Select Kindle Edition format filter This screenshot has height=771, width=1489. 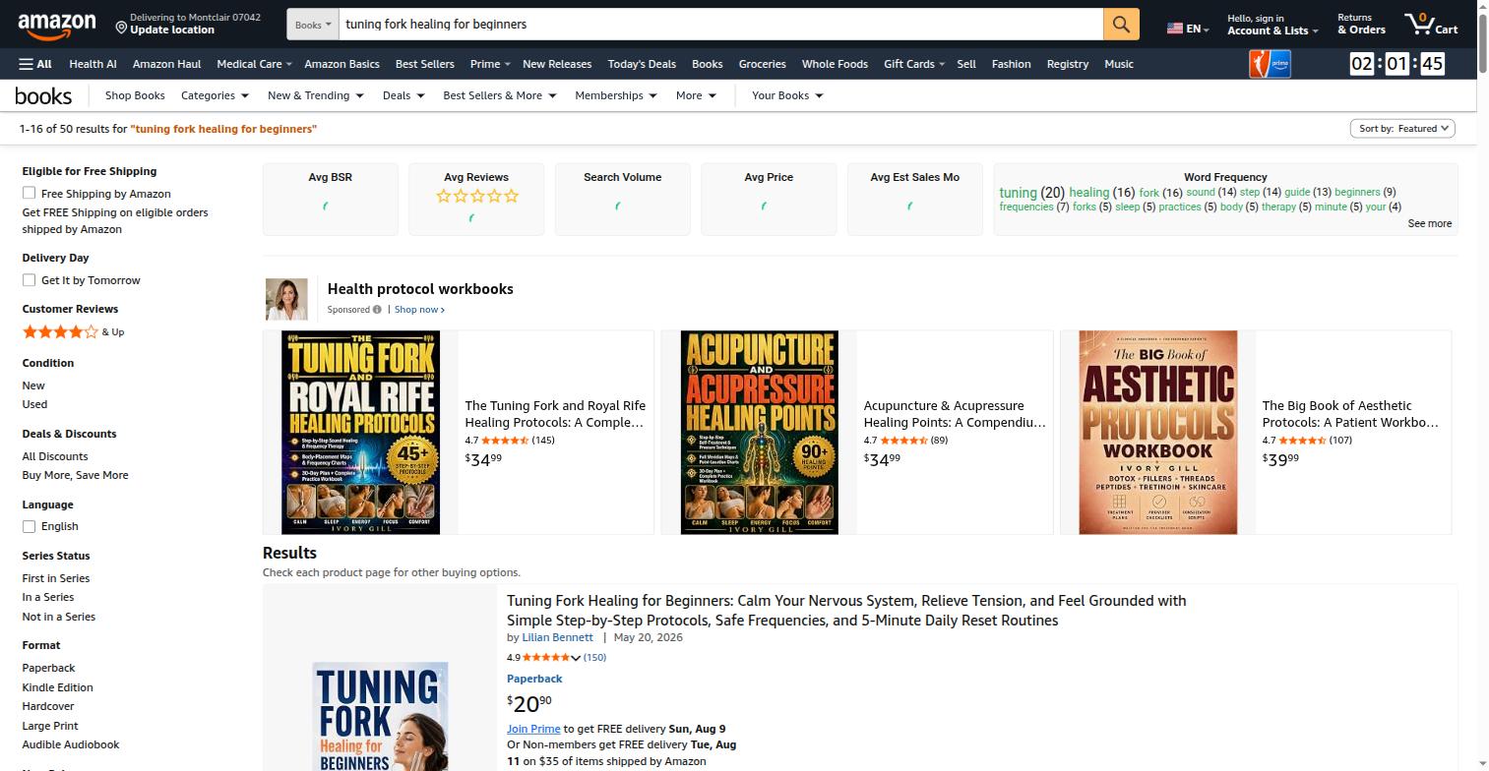pyautogui.click(x=57, y=687)
